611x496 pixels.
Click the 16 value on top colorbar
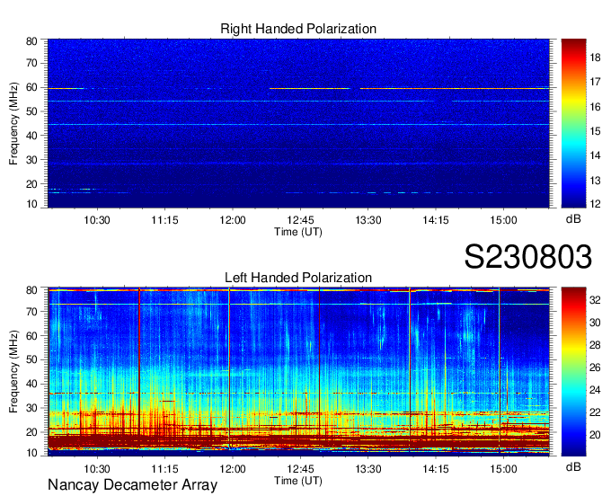tap(595, 107)
